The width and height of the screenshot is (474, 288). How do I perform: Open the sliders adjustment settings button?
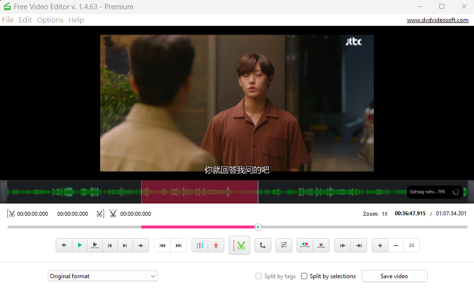pyautogui.click(x=284, y=245)
